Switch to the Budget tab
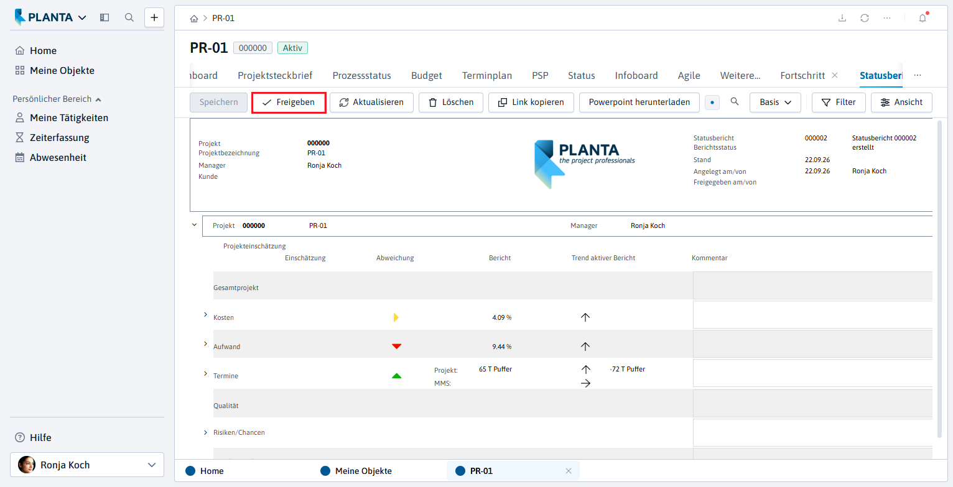Screen dimensions: 953x487 point(427,76)
